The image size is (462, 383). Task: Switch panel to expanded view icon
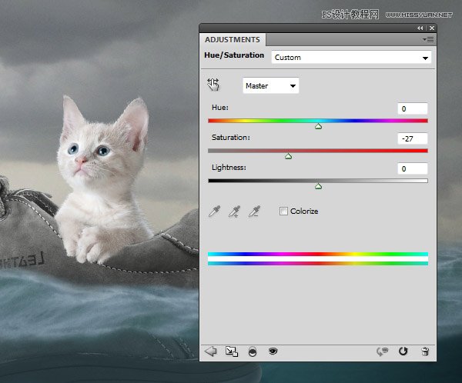pyautogui.click(x=231, y=351)
